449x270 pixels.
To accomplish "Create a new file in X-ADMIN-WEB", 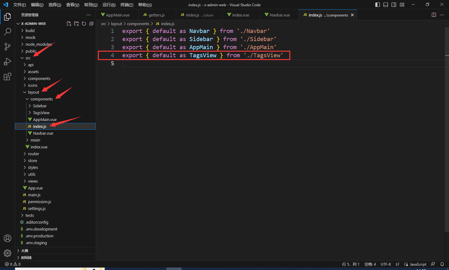I will [69, 24].
